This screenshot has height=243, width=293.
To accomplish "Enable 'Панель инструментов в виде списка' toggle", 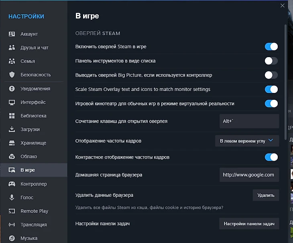I will pyautogui.click(x=271, y=61).
